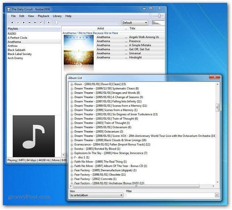Expand Faith No More The Real Thing node
This screenshot has width=232, height=210.
pos(72,162)
